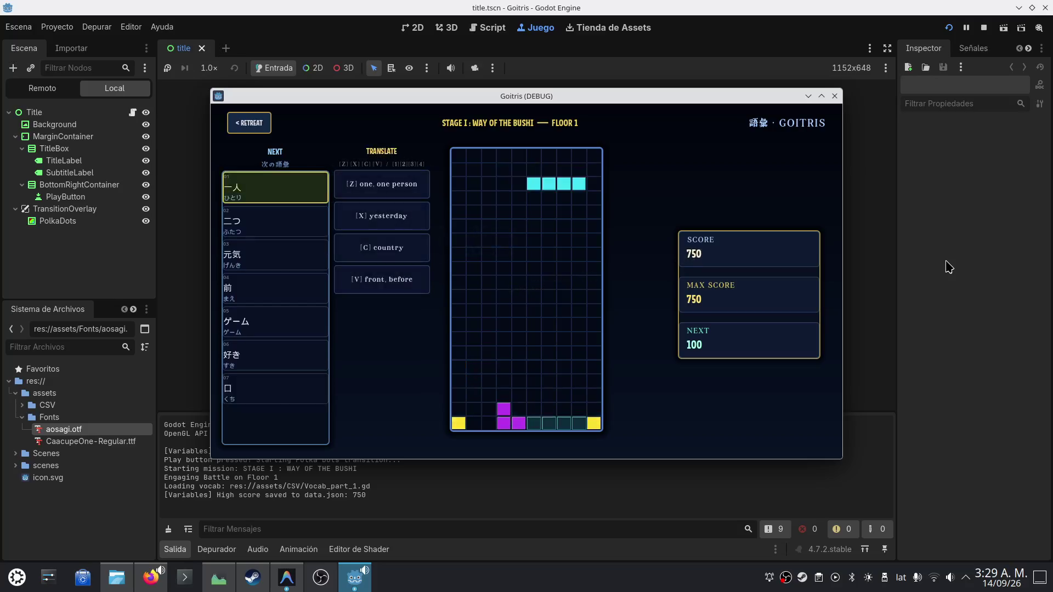Toggle visibility of PolkaDots node
Viewport: 1053px width, 592px height.
146,221
